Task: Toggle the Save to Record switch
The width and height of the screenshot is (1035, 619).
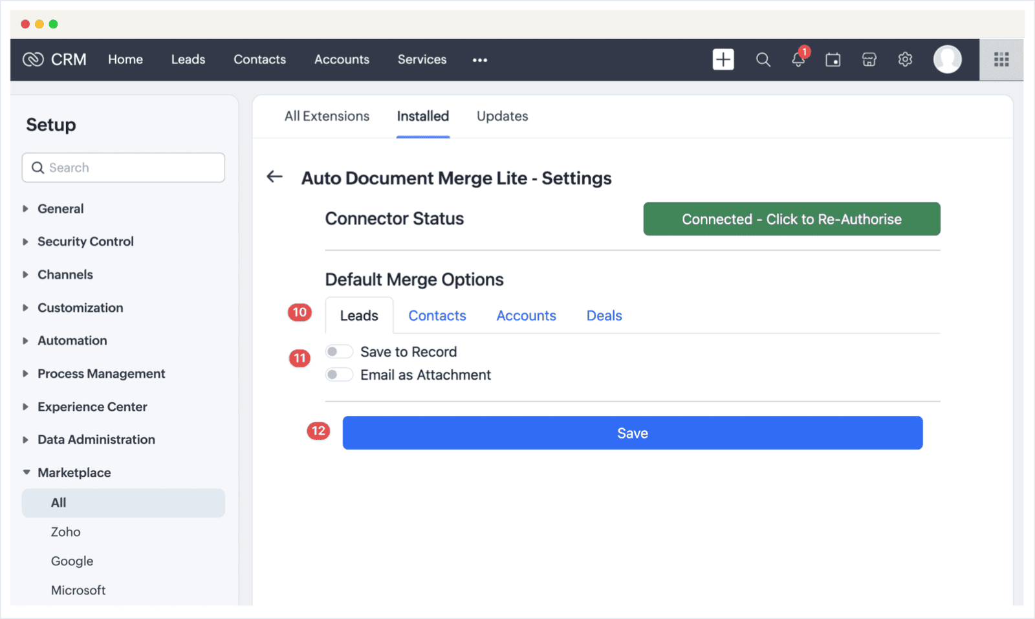Action: coord(339,352)
